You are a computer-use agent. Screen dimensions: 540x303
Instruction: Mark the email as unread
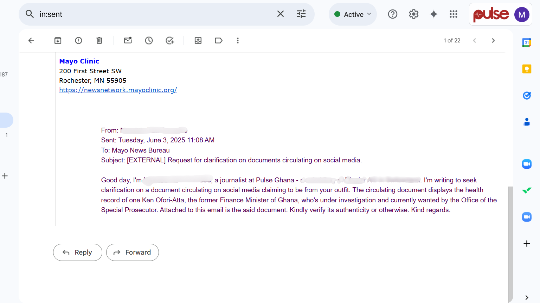click(x=128, y=41)
